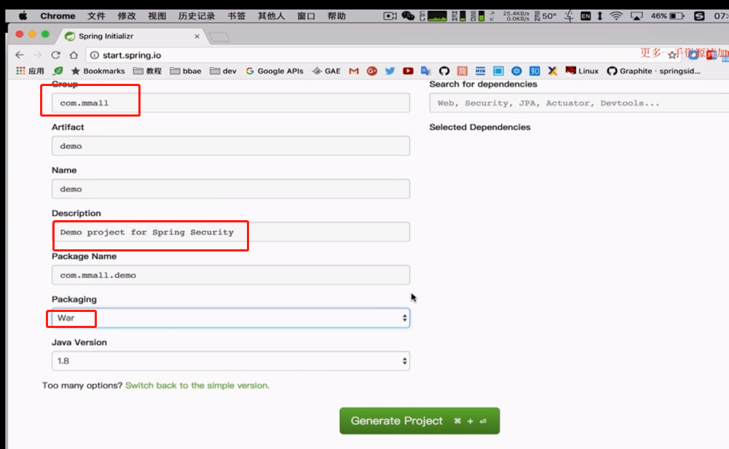Click the Artifact input field
This screenshot has width=729, height=449.
pyautogui.click(x=231, y=146)
